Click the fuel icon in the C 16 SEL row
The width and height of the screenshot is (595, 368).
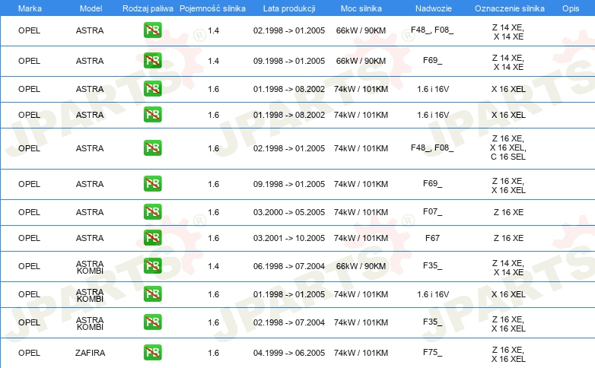click(152, 148)
